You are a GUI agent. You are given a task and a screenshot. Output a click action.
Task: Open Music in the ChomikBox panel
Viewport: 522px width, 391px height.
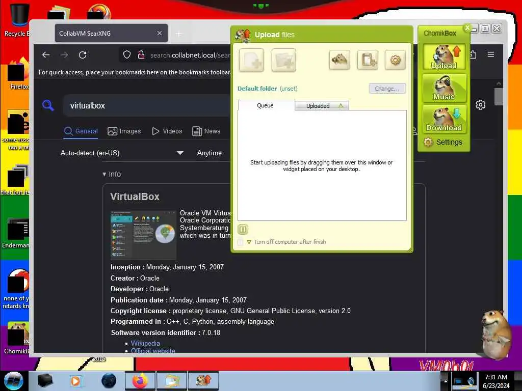pos(444,88)
